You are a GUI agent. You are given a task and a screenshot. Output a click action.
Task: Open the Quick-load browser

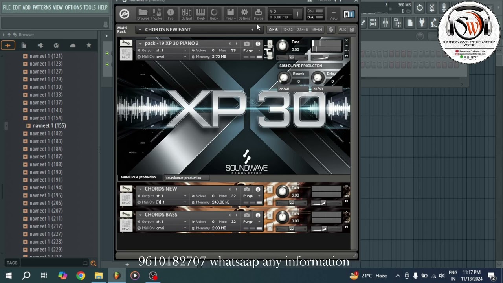point(214,14)
